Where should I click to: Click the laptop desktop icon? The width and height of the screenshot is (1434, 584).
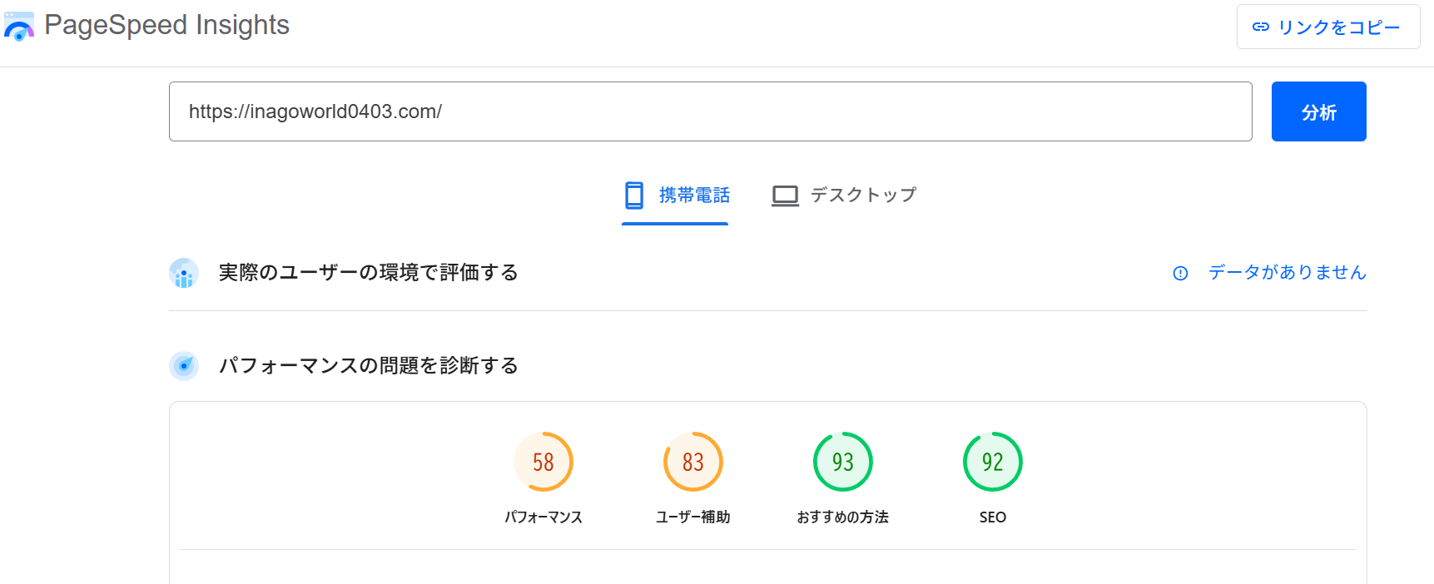click(785, 195)
